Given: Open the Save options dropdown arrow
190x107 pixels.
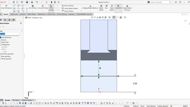Looking at the screenshot, I should (x=29, y=2).
